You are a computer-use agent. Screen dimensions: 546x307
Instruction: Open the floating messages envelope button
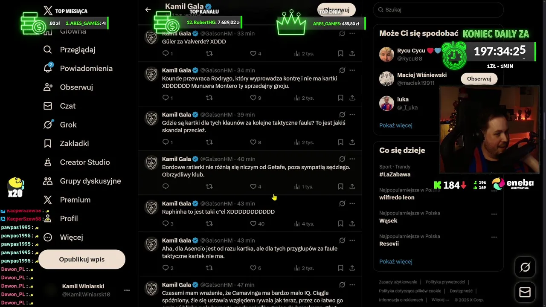525,292
